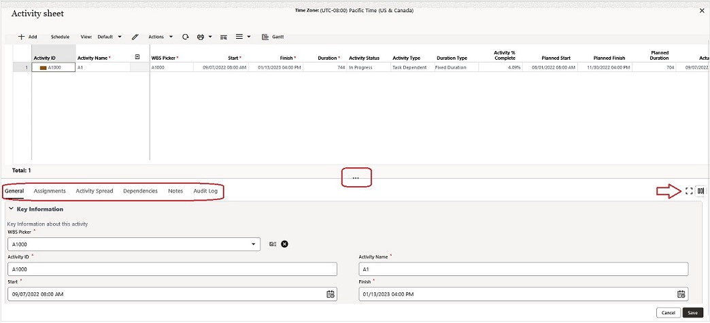Open the WBS Picker combo box

(134, 244)
